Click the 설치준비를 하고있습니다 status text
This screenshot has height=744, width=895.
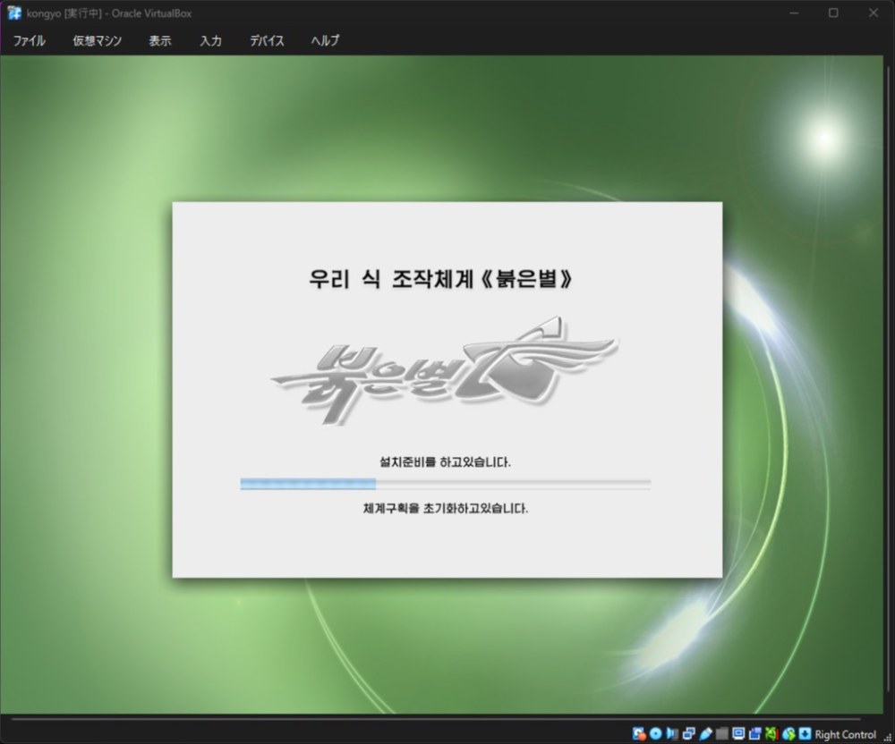[445, 461]
